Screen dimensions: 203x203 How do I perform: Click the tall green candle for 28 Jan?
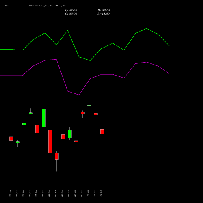coord(44,118)
